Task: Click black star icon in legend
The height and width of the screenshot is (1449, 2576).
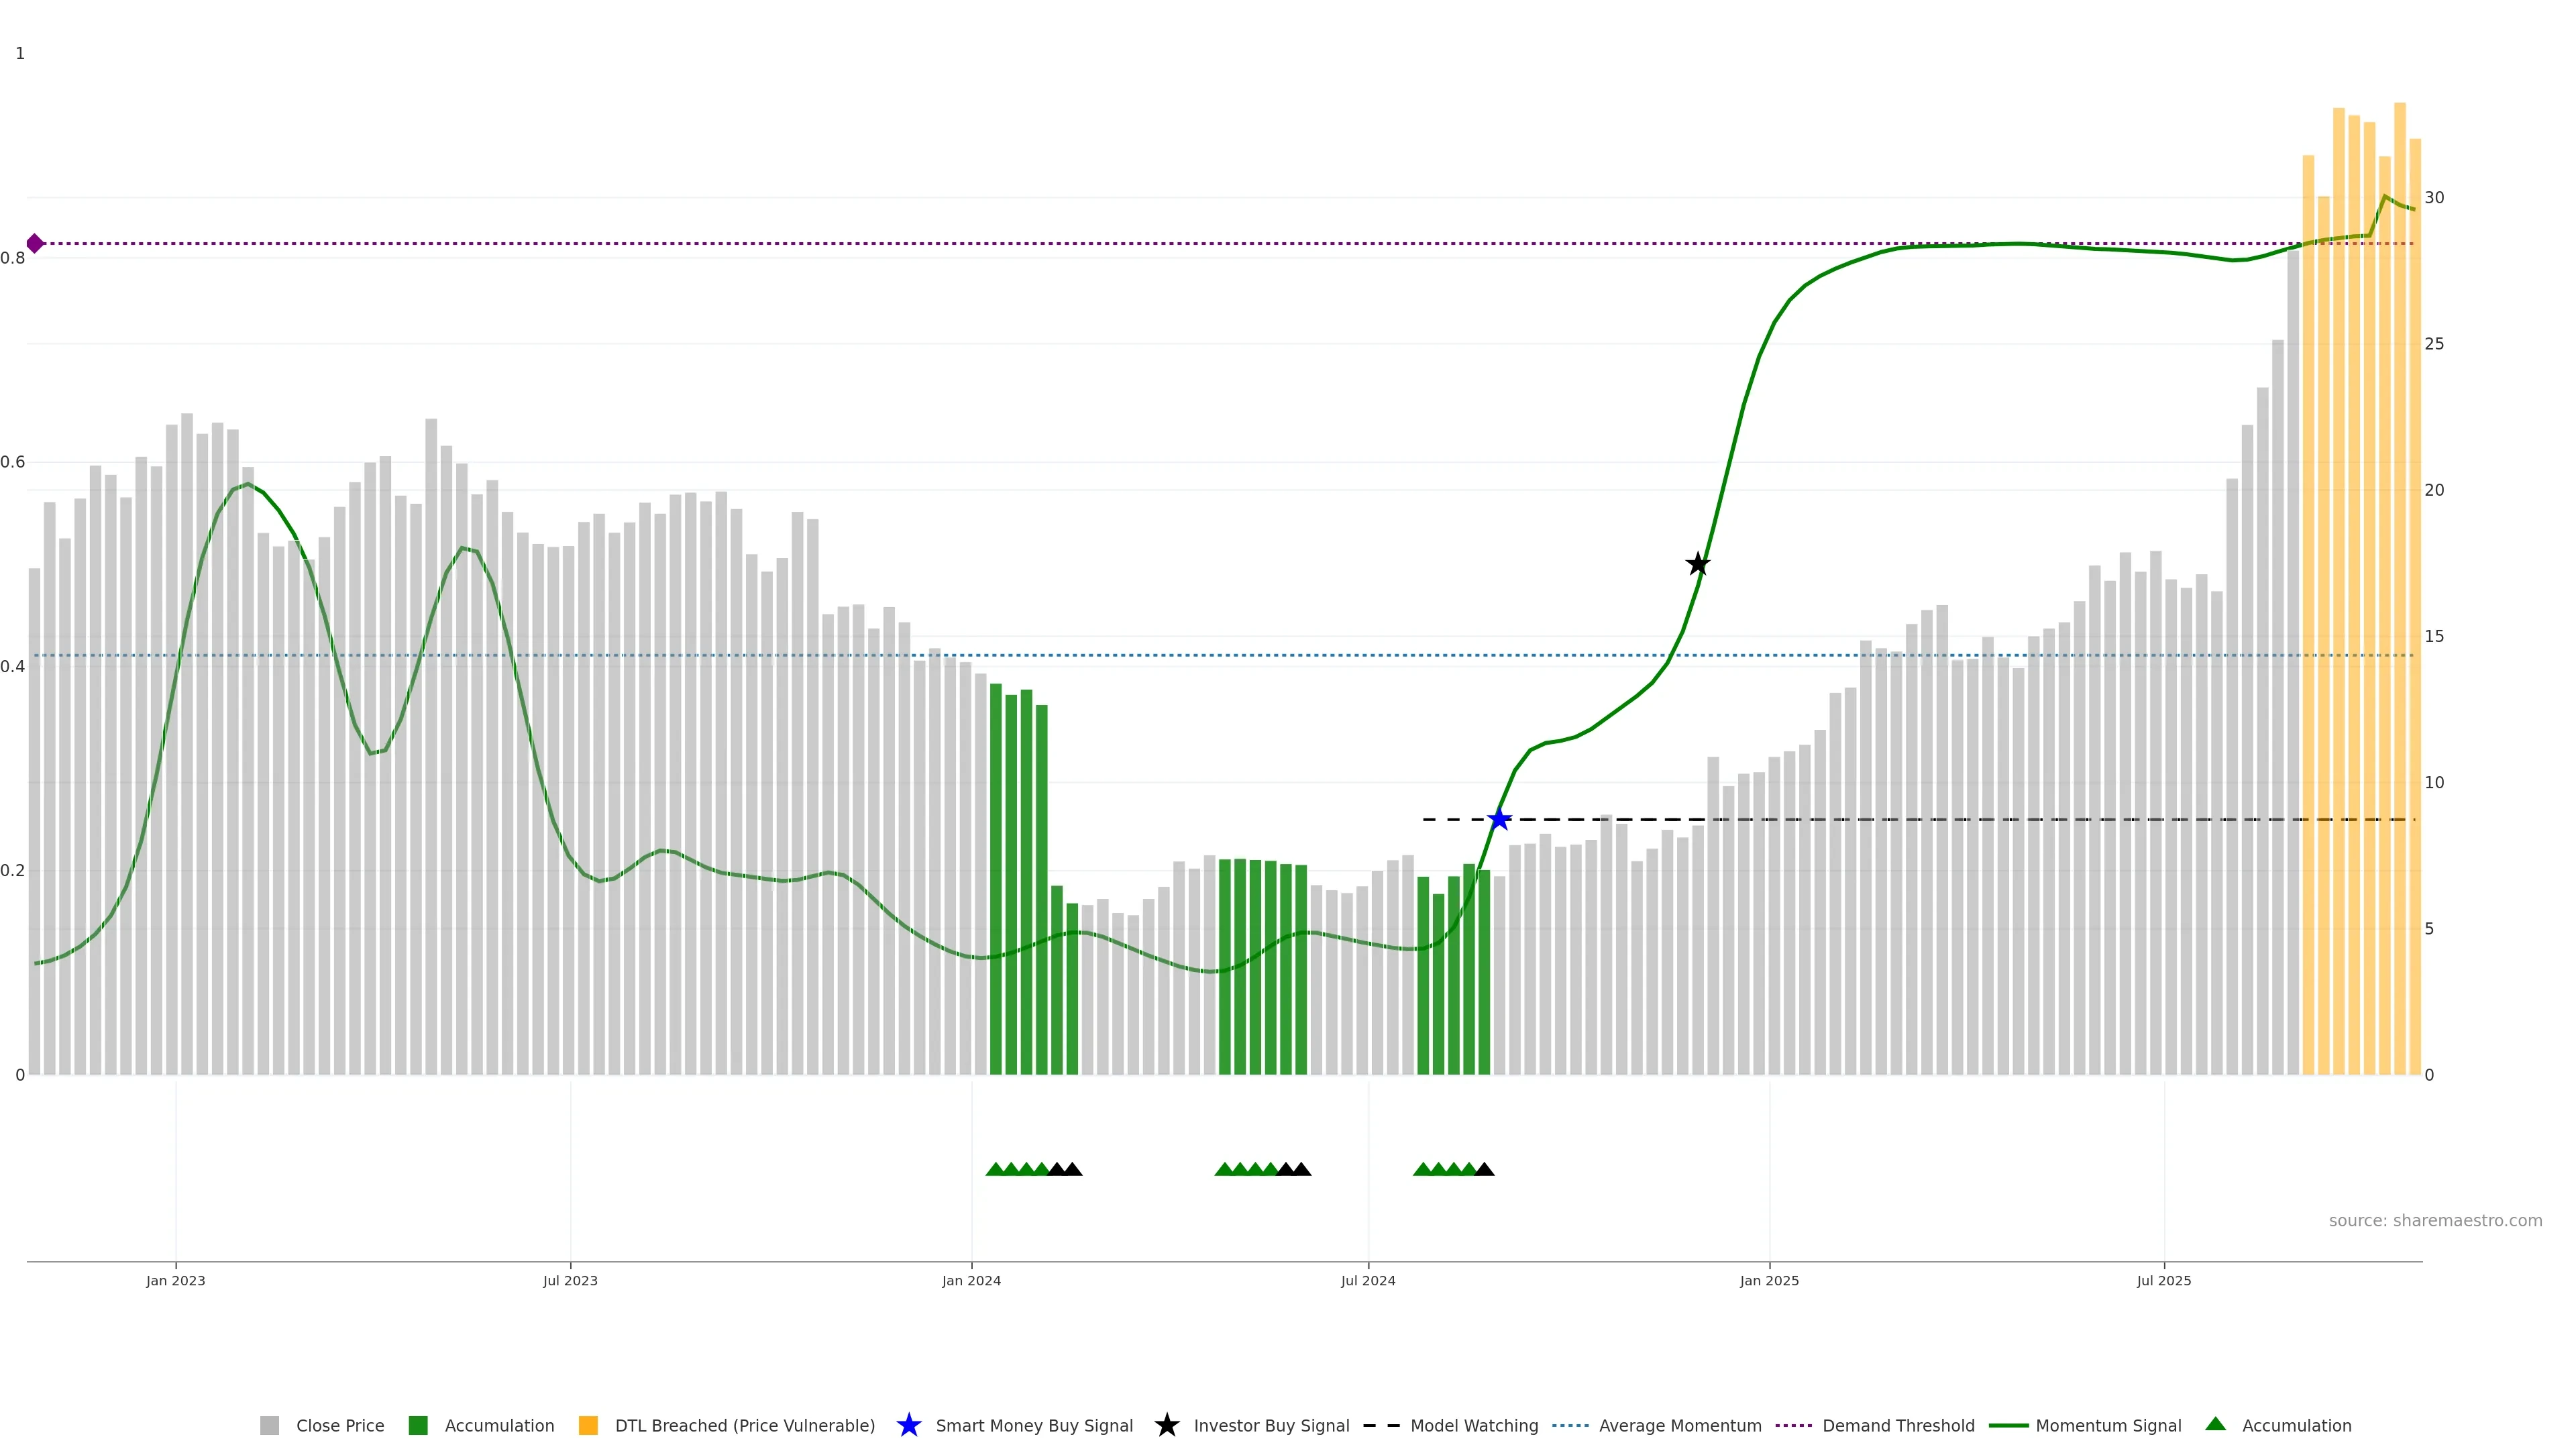Action: (x=1166, y=1426)
